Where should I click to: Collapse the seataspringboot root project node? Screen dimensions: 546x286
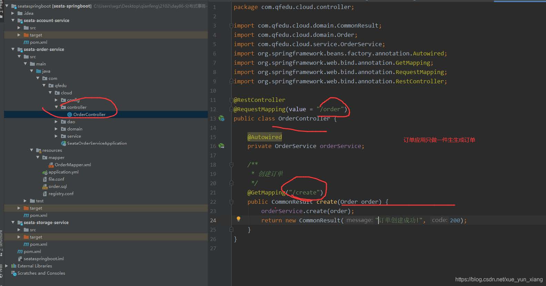[7, 6]
